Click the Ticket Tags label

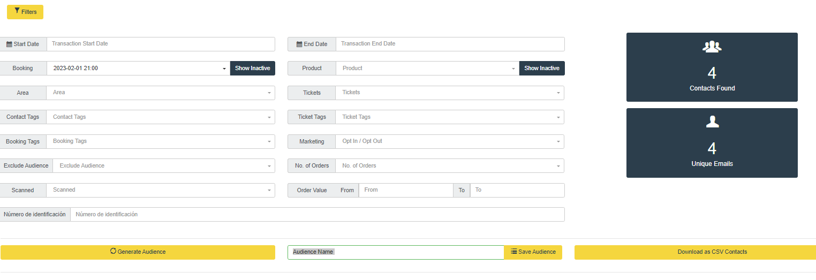[x=312, y=117]
